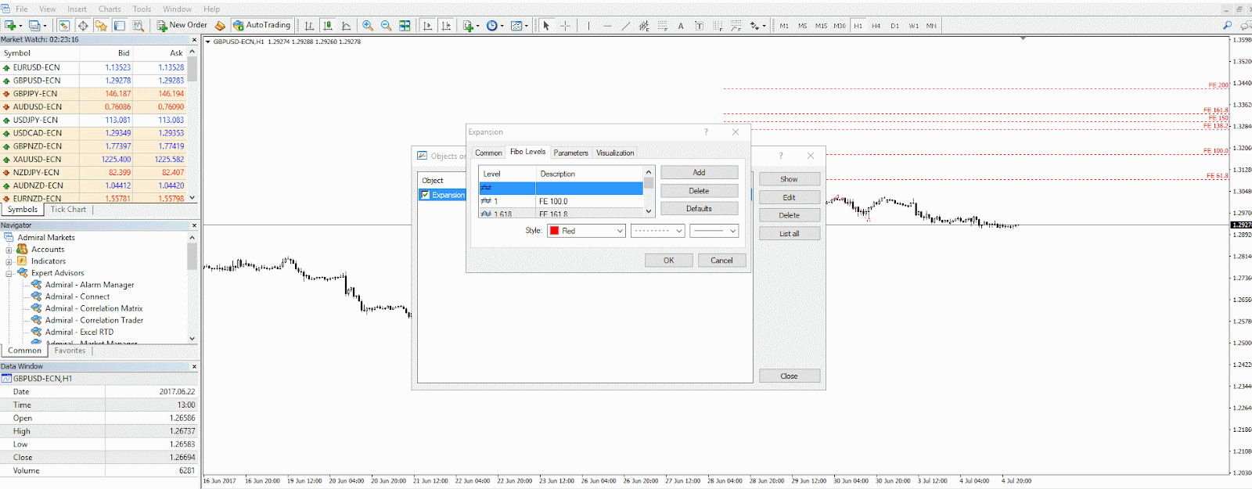Click the Add level button

[x=699, y=172]
